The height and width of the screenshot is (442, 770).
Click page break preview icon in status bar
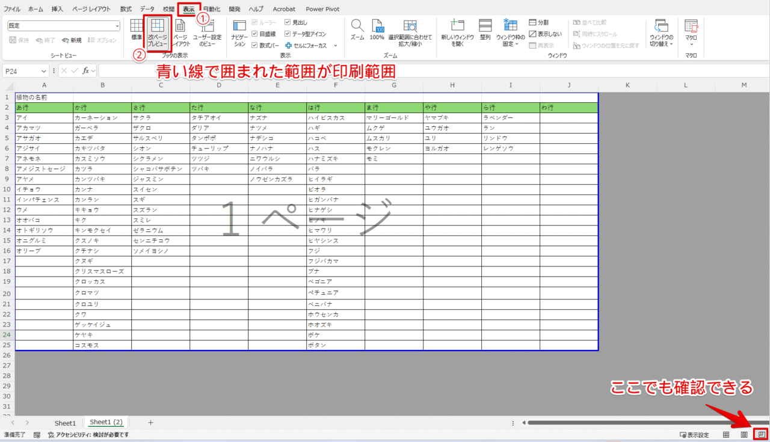[762, 434]
